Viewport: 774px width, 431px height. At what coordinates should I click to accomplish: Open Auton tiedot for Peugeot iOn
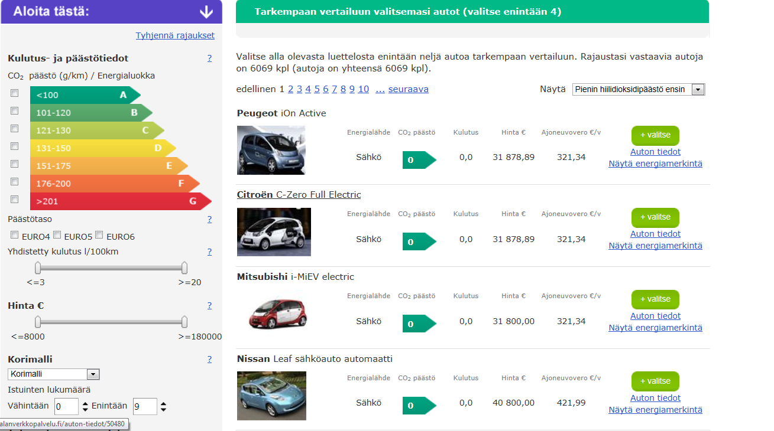pyautogui.click(x=655, y=152)
